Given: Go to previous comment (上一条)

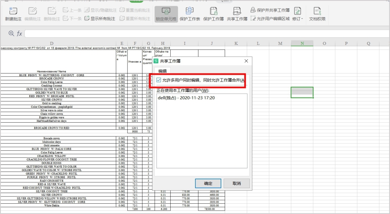Looking at the screenshot, I should point(72,10).
